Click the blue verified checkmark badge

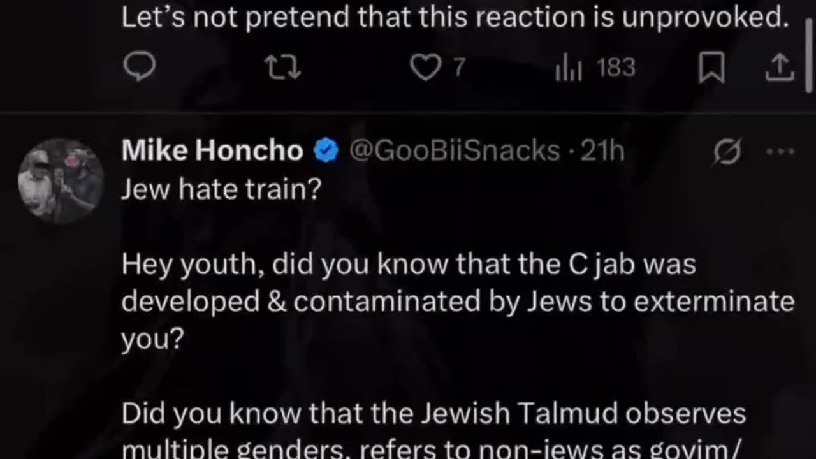(326, 151)
